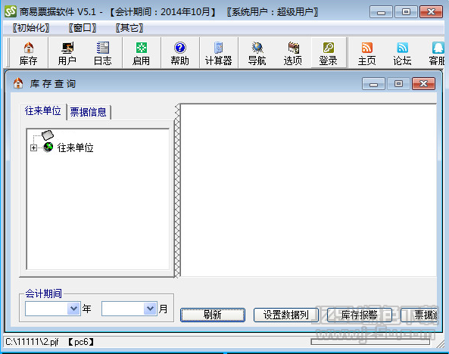Image resolution: width=449 pixels, height=354 pixels.
Task: Maximize the main 商易票据软件 window
Action: 406,12
